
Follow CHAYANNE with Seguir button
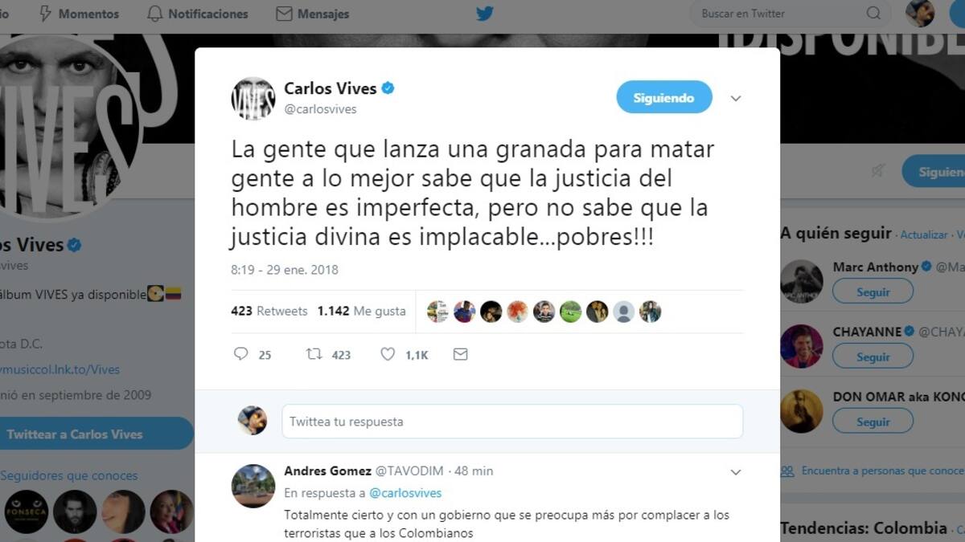point(873,357)
